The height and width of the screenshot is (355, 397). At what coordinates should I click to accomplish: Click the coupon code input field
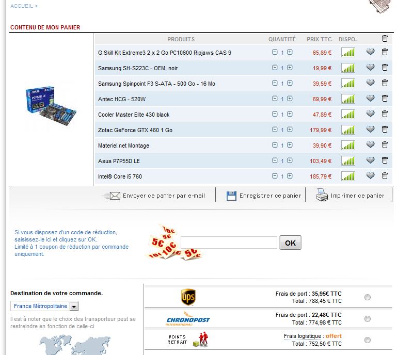229,243
